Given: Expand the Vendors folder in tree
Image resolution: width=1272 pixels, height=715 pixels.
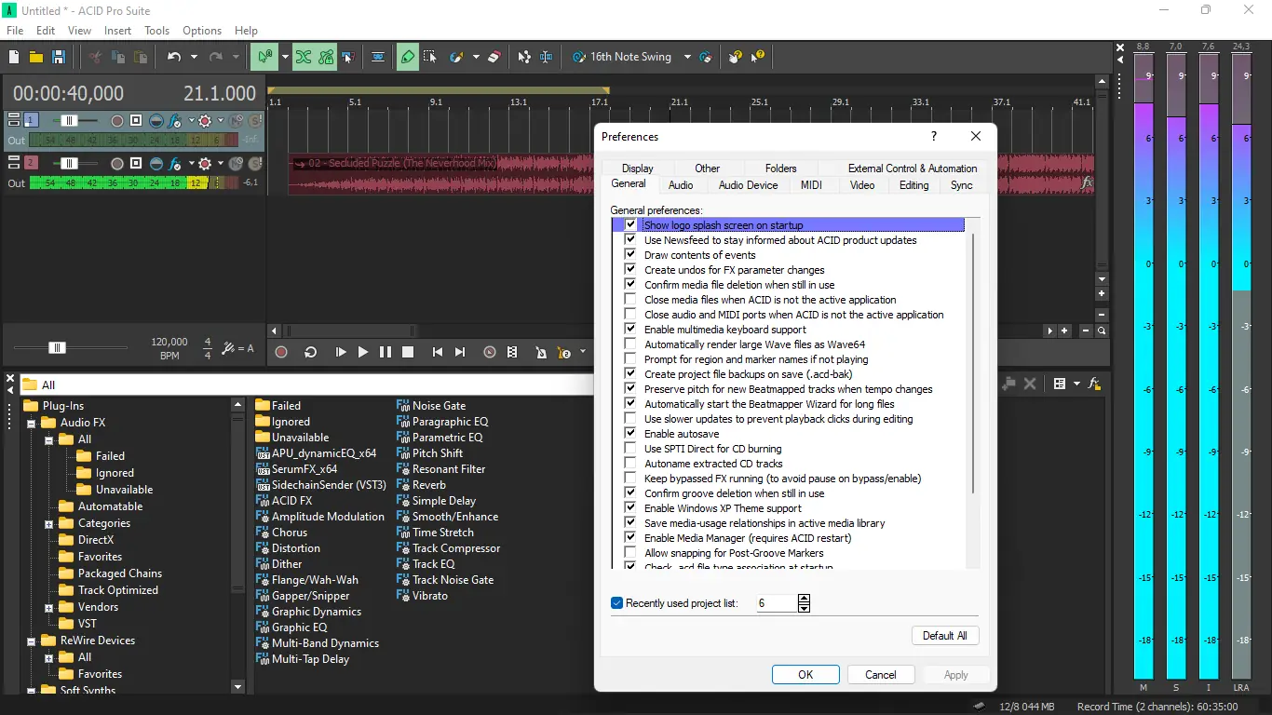Looking at the screenshot, I should [48, 608].
